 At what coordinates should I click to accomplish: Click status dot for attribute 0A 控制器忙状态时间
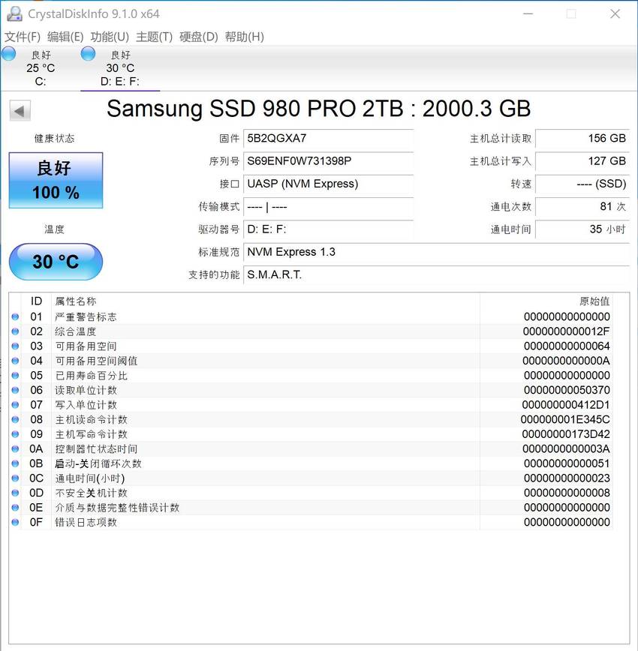[15, 448]
